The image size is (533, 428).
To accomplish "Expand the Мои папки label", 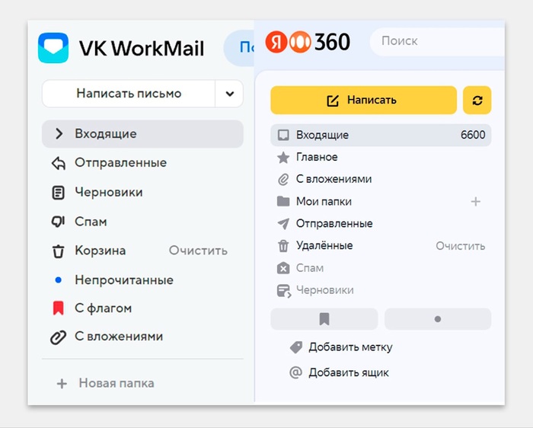I will pos(324,202).
